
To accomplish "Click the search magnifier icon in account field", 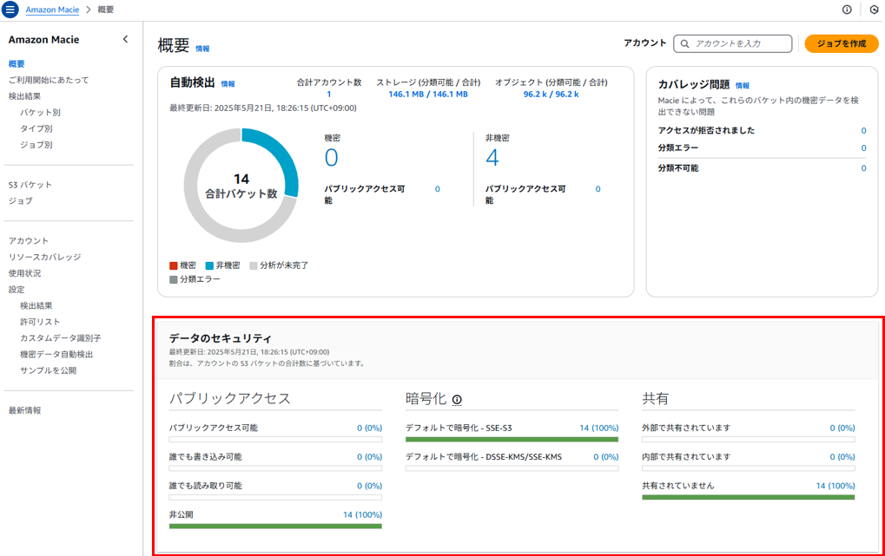I will coord(684,43).
